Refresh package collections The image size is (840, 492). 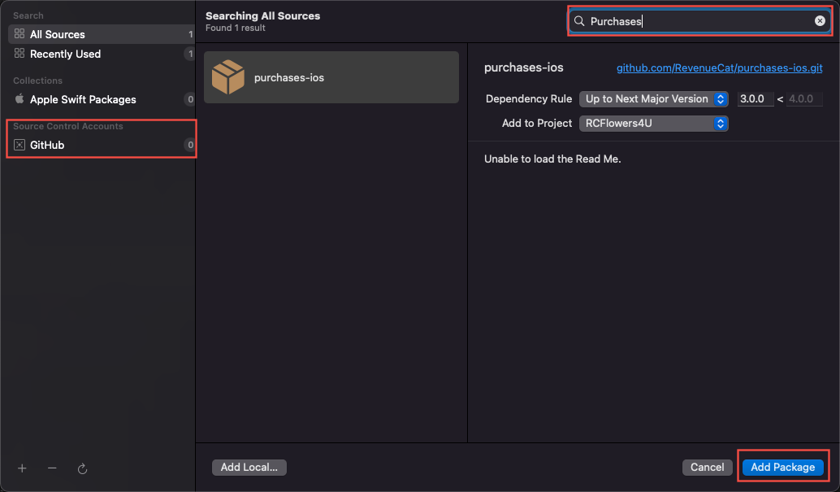[82, 469]
